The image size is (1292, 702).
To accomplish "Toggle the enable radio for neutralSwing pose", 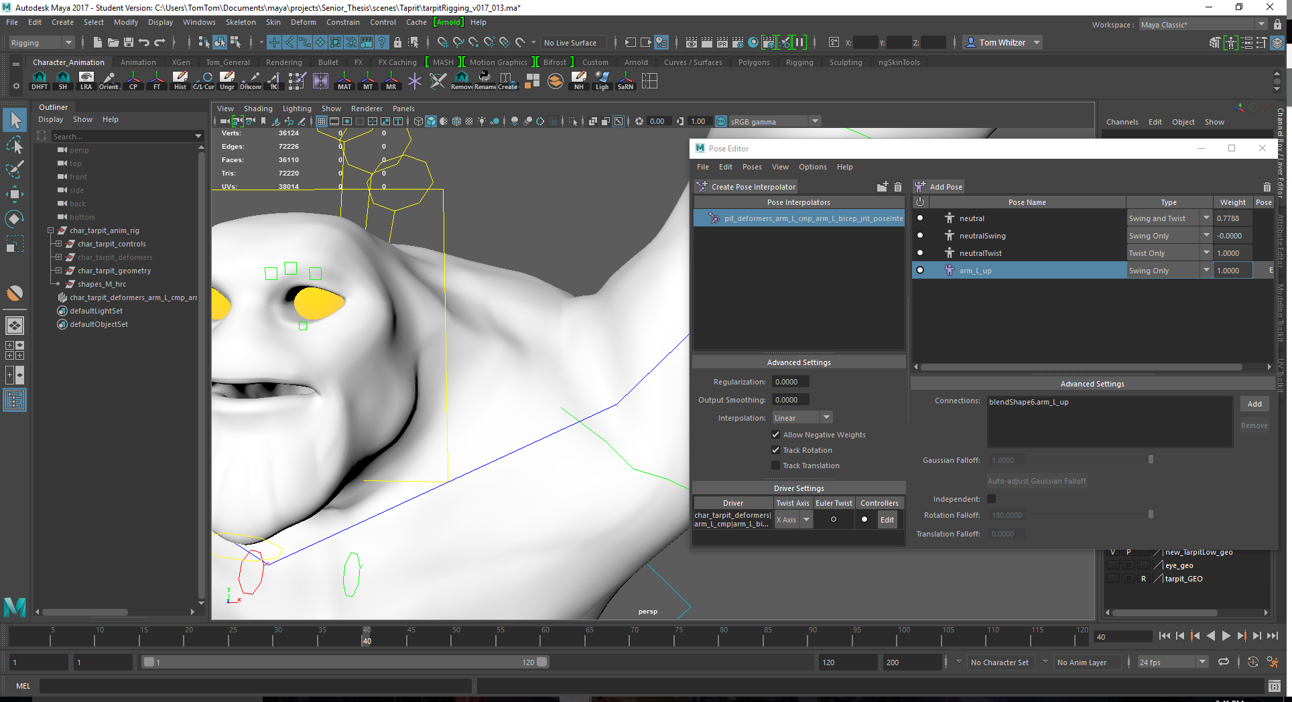I will (920, 235).
